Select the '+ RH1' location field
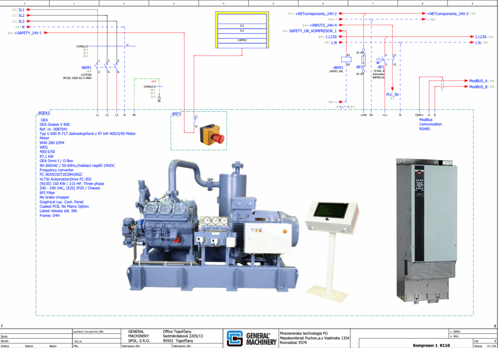Viewport: 498px width, 348px height. coord(454,336)
